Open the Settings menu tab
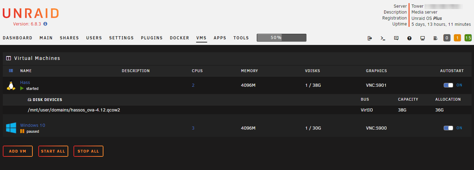 121,38
